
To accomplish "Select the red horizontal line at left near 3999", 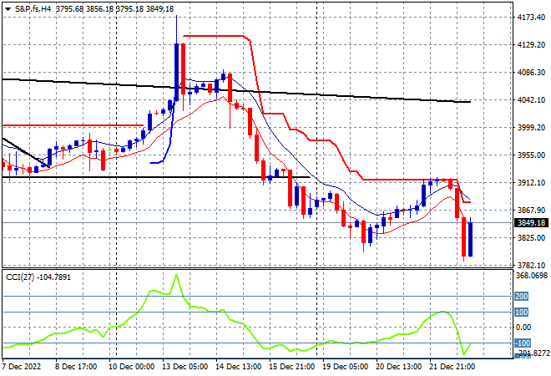I will tap(73, 125).
